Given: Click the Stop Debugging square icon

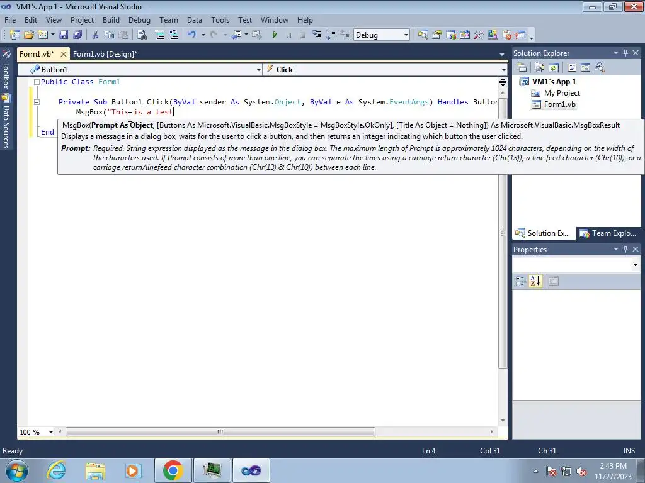Looking at the screenshot, I should coord(303,35).
